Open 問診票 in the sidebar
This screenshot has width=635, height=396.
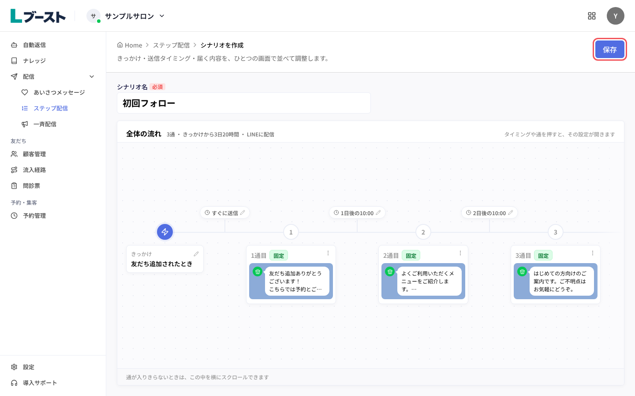53,186
